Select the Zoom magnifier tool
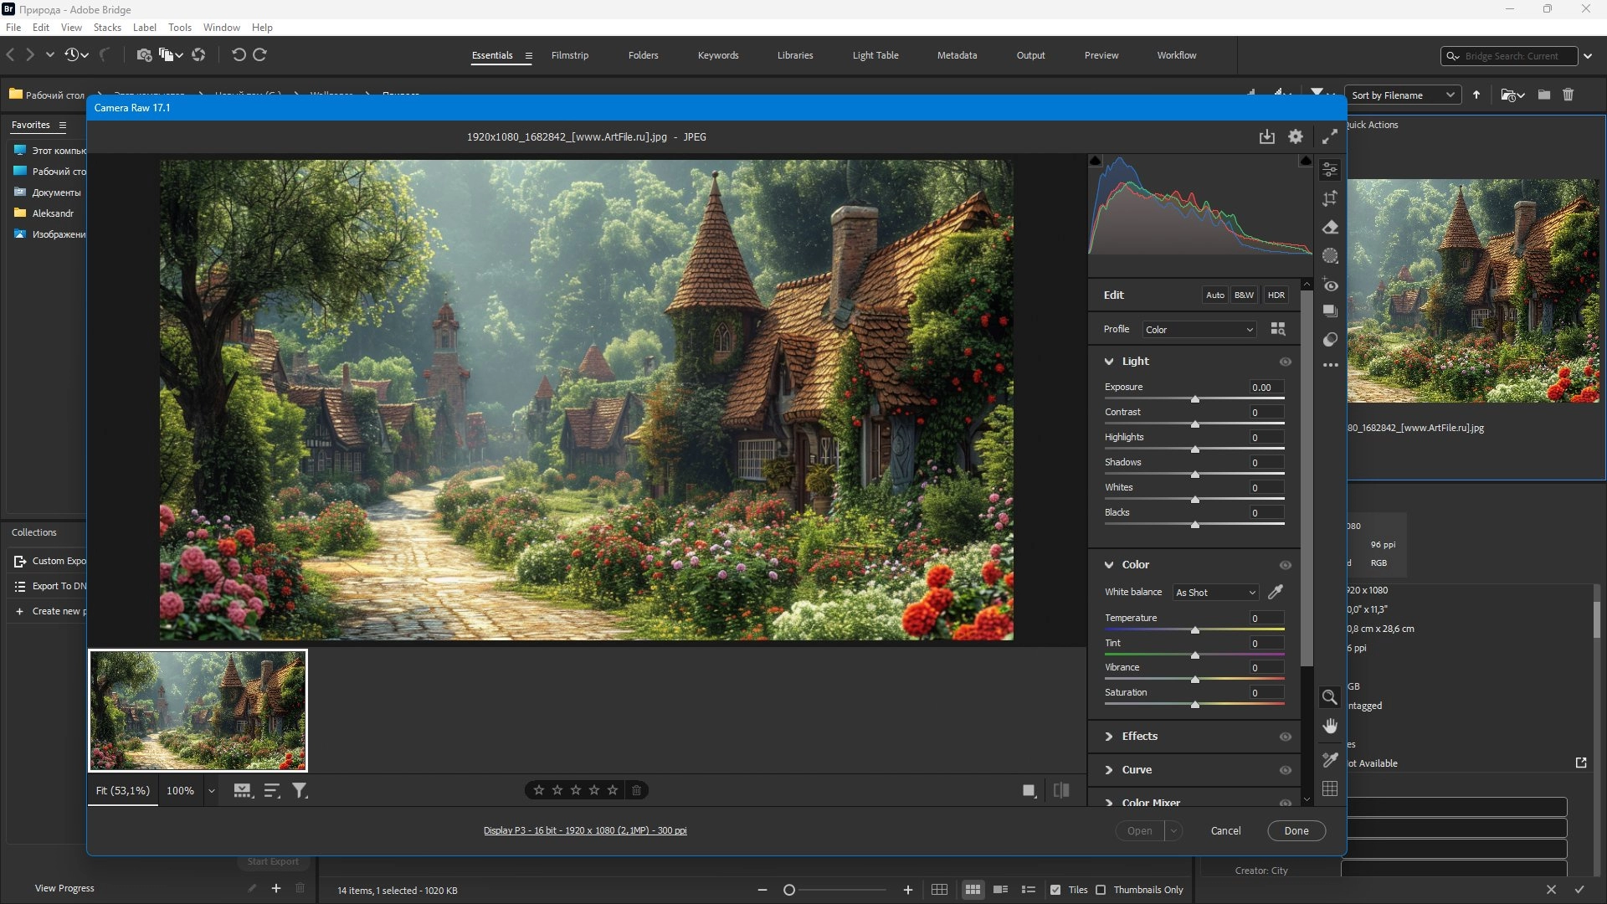The height and width of the screenshot is (904, 1607). coord(1329,697)
